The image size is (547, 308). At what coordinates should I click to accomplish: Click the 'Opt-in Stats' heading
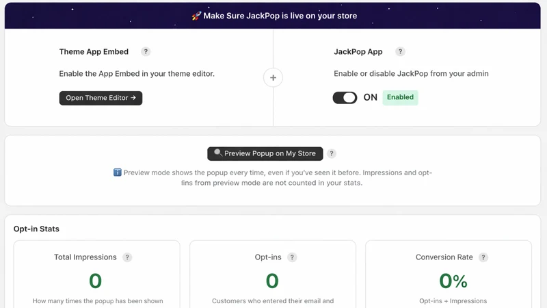click(x=36, y=229)
